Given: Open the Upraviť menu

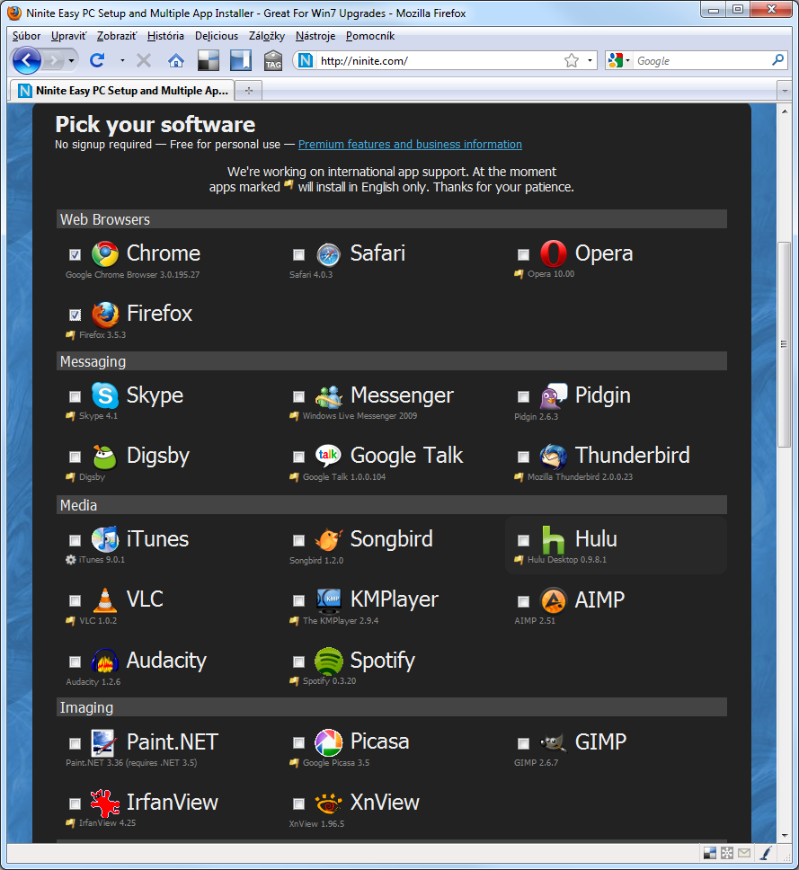Looking at the screenshot, I should [69, 36].
